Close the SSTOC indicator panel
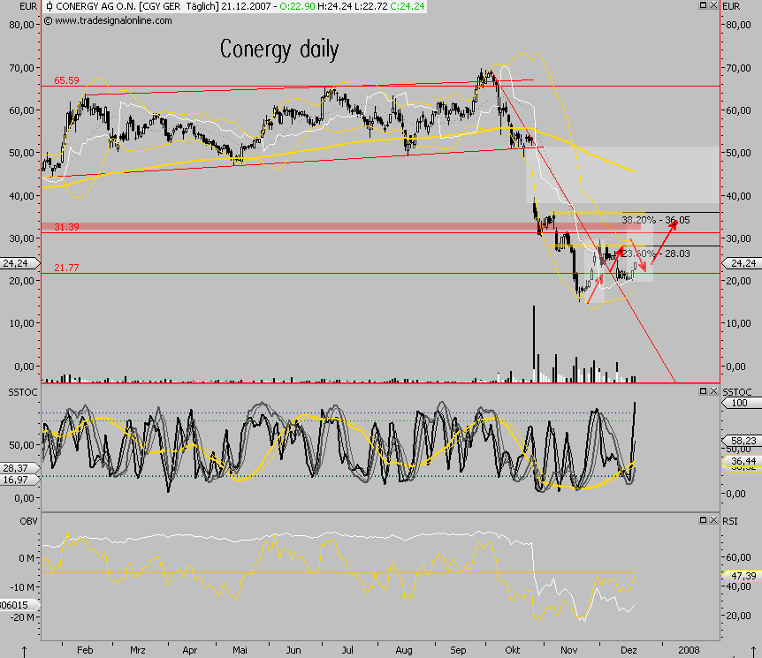The image size is (762, 658). point(712,390)
